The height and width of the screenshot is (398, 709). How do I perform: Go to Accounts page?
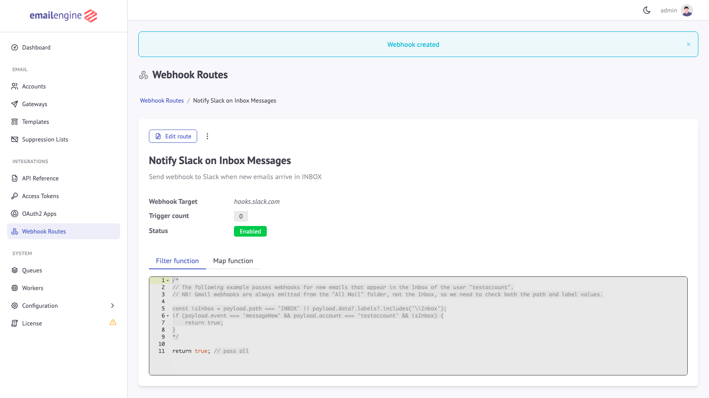tap(63, 86)
